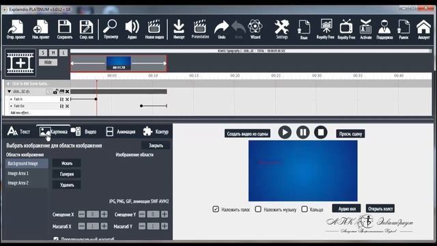Remove the Fade In effect
Image resolution: width=437 pixels, height=246 pixels.
pos(67,99)
